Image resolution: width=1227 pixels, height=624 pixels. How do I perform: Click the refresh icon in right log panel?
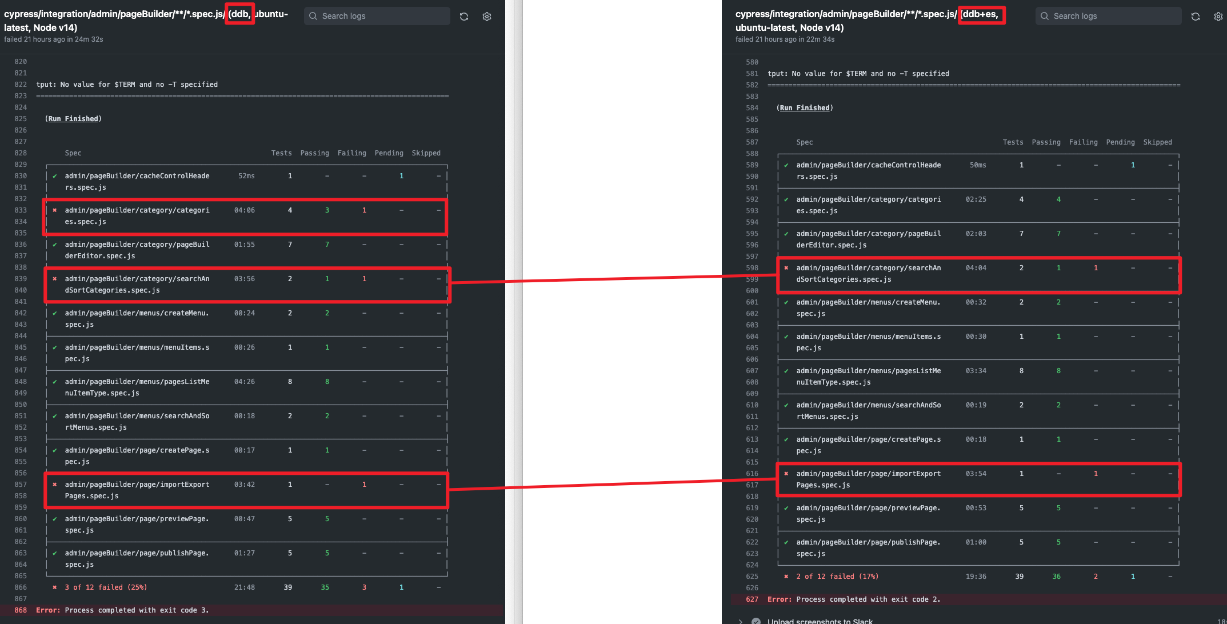[x=1196, y=17]
